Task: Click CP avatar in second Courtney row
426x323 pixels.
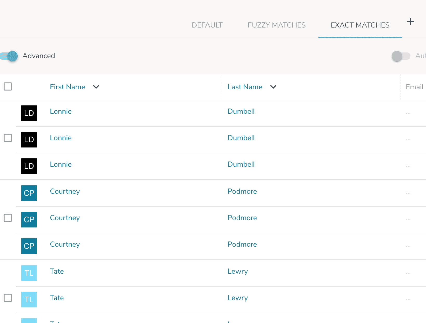Action: tap(29, 220)
